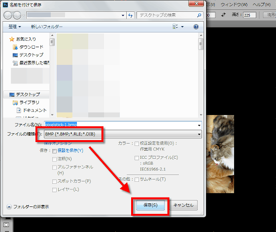Click the forward navigation arrow button
276x232 pixels.
[x=17, y=15]
